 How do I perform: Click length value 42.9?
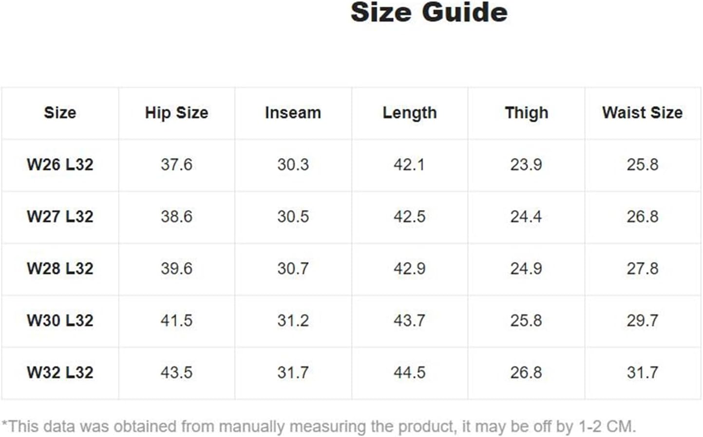pyautogui.click(x=409, y=269)
